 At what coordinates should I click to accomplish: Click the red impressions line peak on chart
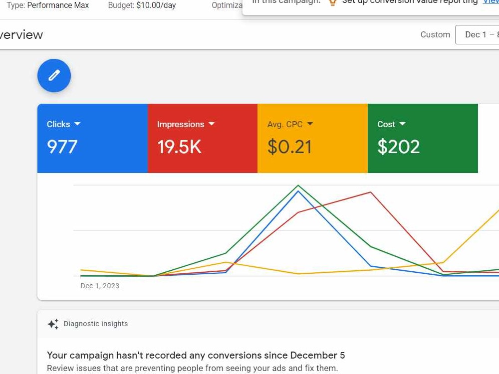click(x=370, y=192)
